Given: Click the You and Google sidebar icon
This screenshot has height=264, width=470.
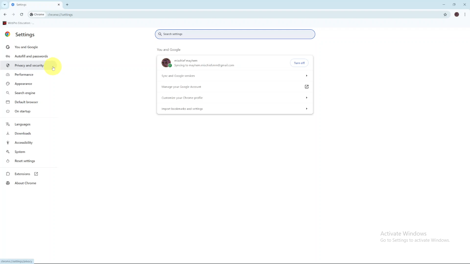Looking at the screenshot, I should 8,47.
